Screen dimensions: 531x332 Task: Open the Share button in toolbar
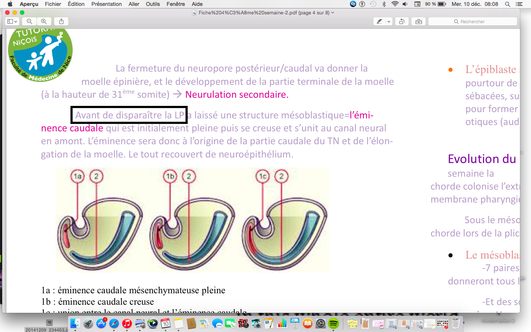click(x=61, y=21)
